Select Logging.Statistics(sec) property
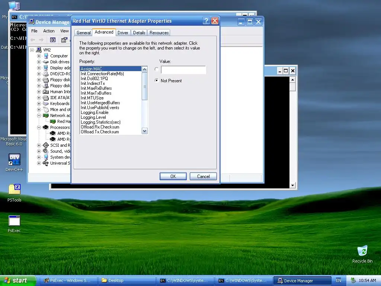This screenshot has width=381, height=286. tap(111, 122)
